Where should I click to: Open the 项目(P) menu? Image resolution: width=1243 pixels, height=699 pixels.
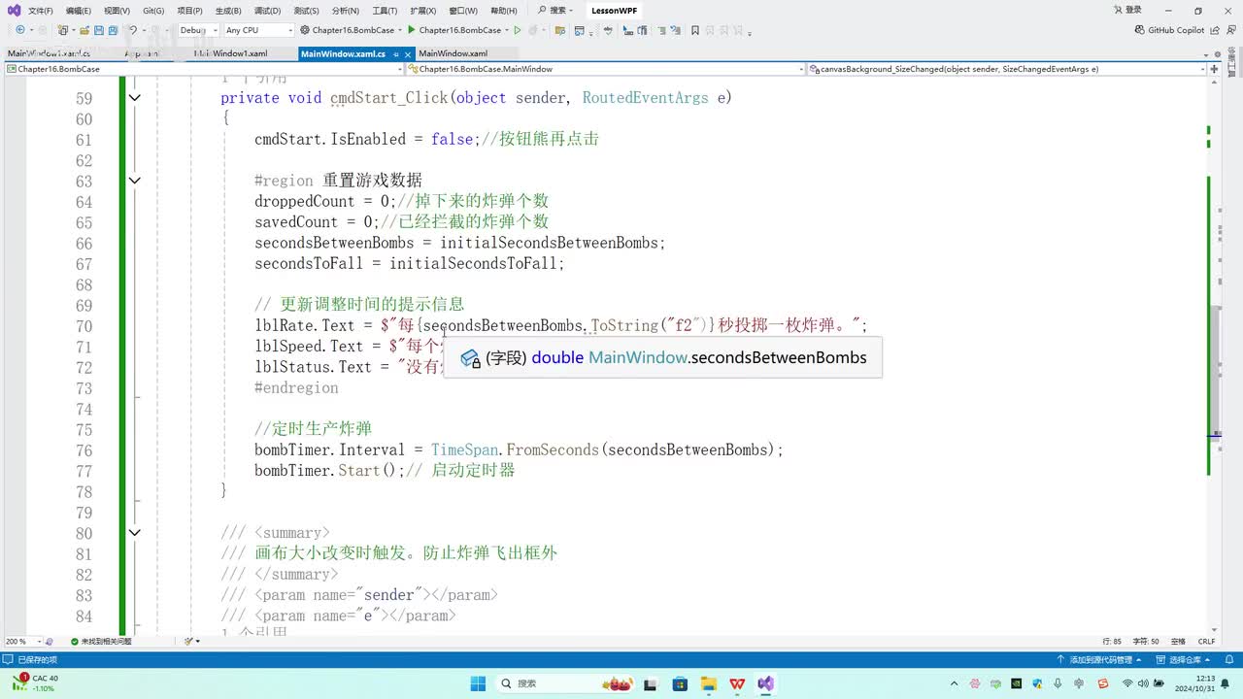pyautogui.click(x=190, y=11)
